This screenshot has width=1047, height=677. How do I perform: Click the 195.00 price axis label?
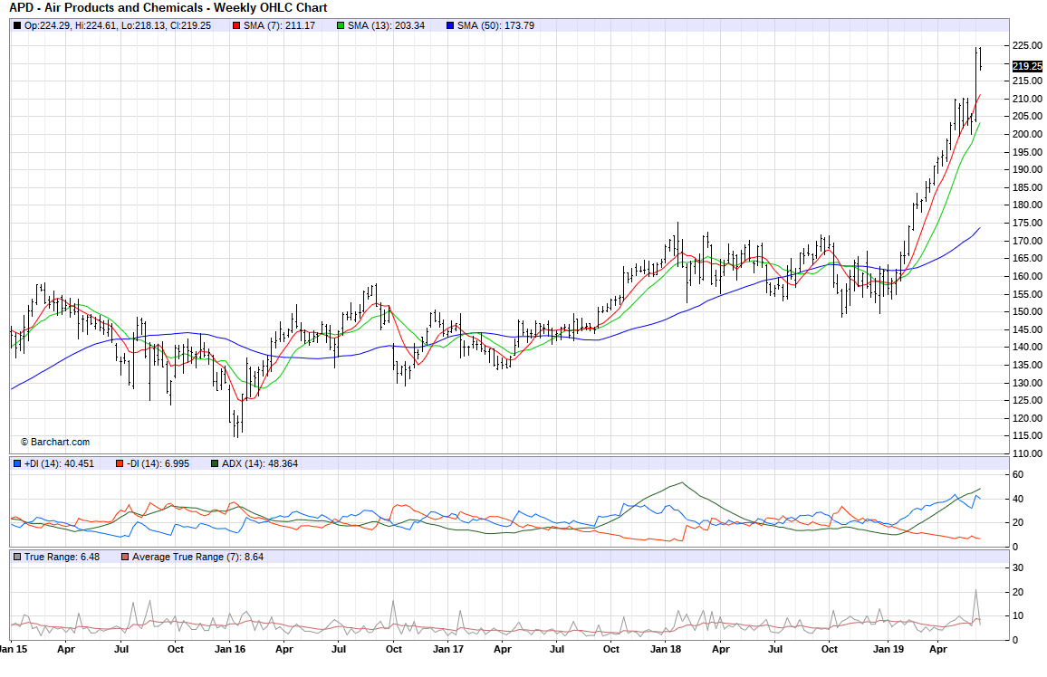(1027, 152)
